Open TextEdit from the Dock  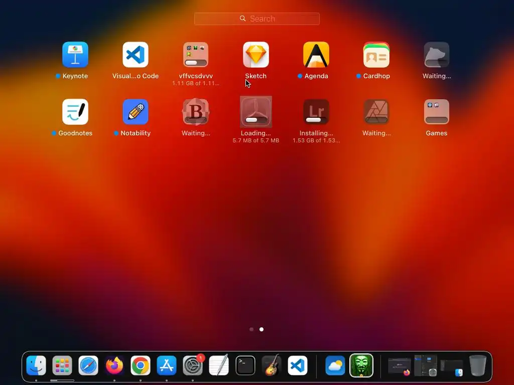tap(219, 365)
